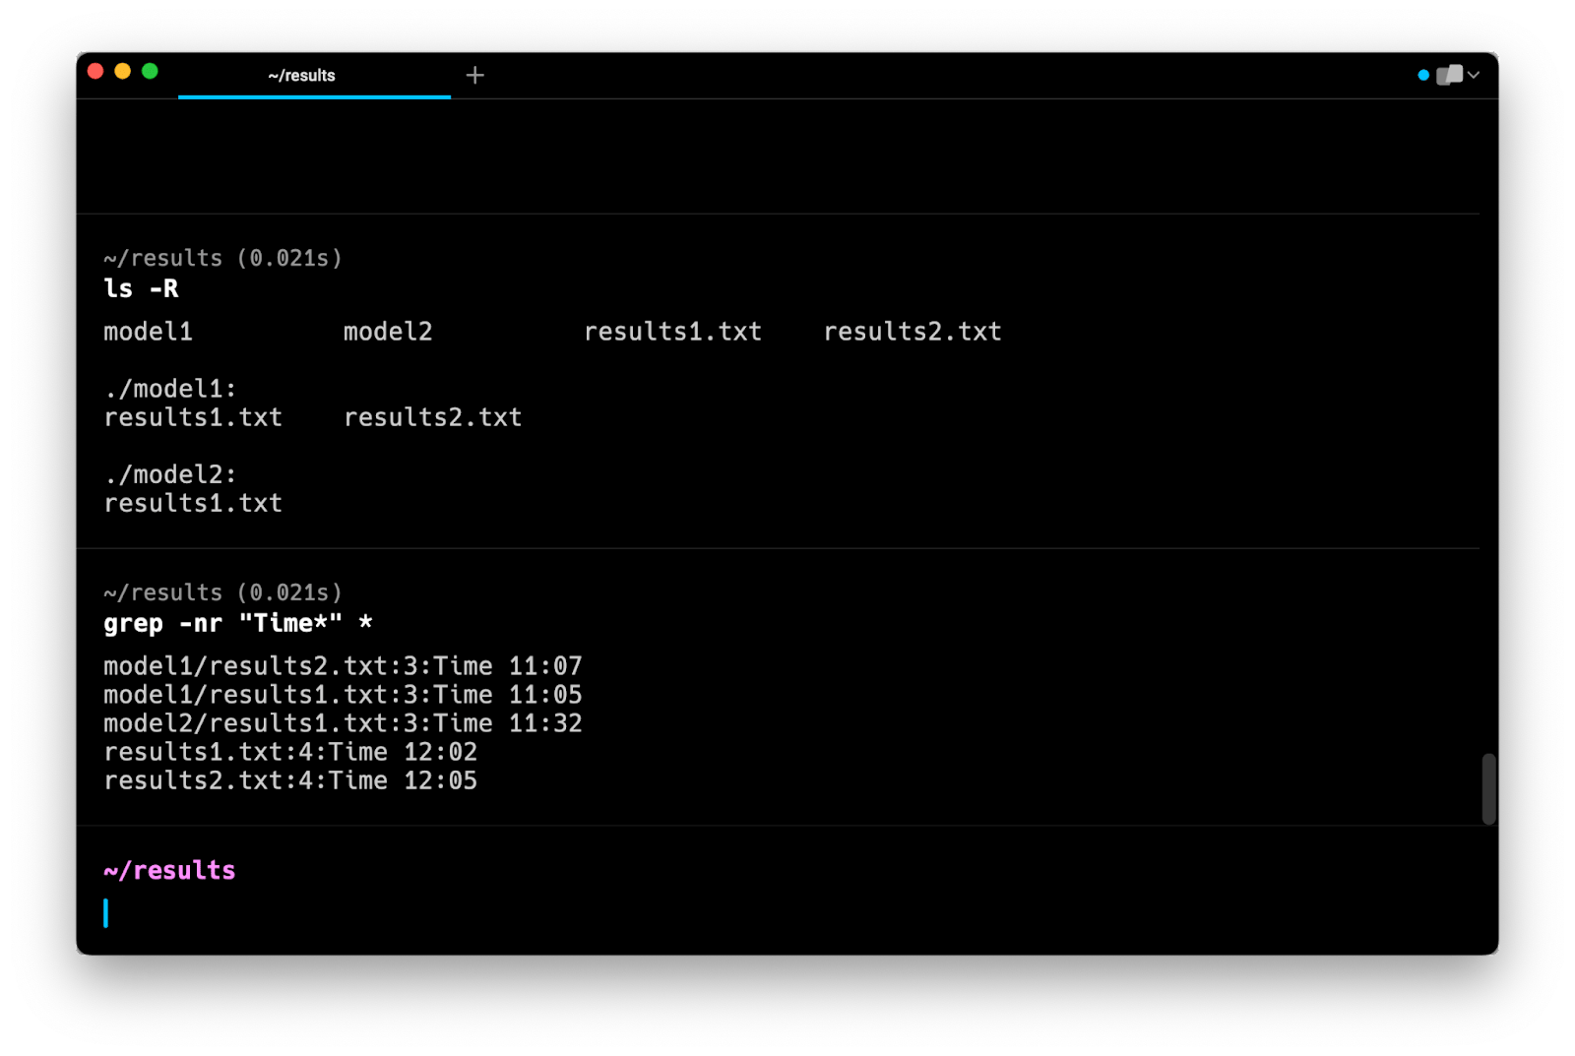Click model2 in the top-level ls listing
This screenshot has width=1575, height=1056.
388,332
